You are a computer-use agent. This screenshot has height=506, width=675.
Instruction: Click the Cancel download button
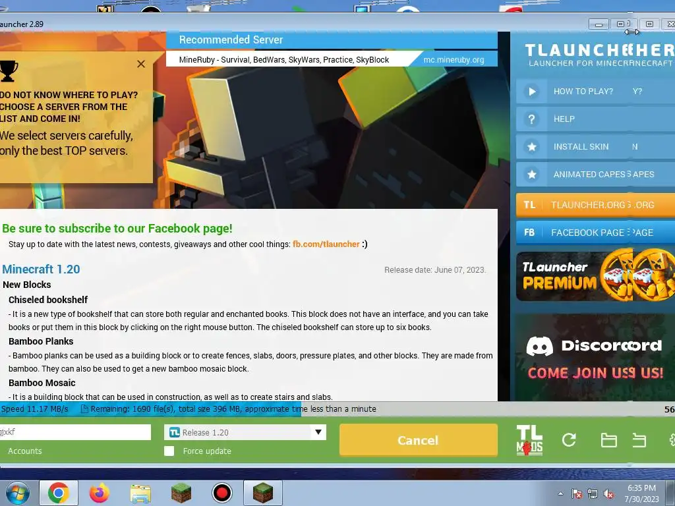tap(418, 440)
